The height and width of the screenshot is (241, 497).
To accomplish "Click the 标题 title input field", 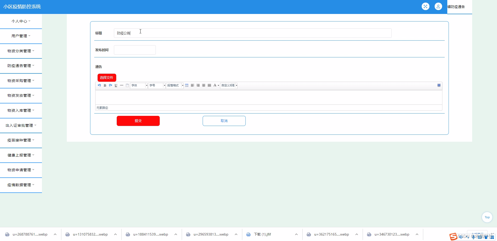I will coord(253,33).
